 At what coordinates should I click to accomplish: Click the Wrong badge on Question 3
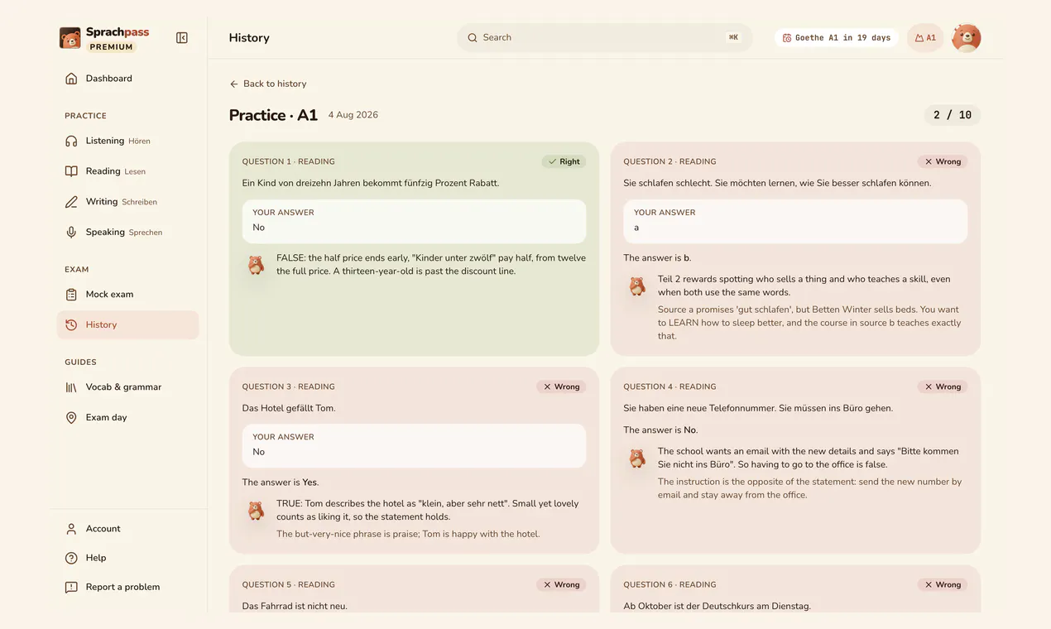point(561,387)
